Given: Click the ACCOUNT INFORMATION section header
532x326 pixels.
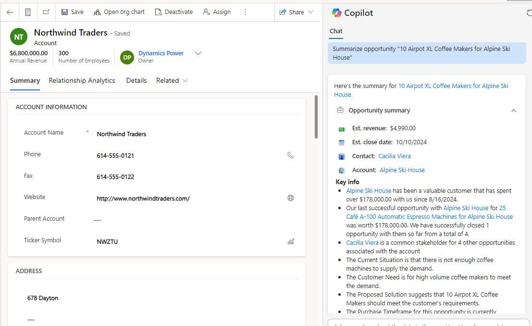Looking at the screenshot, I should coord(51,107).
